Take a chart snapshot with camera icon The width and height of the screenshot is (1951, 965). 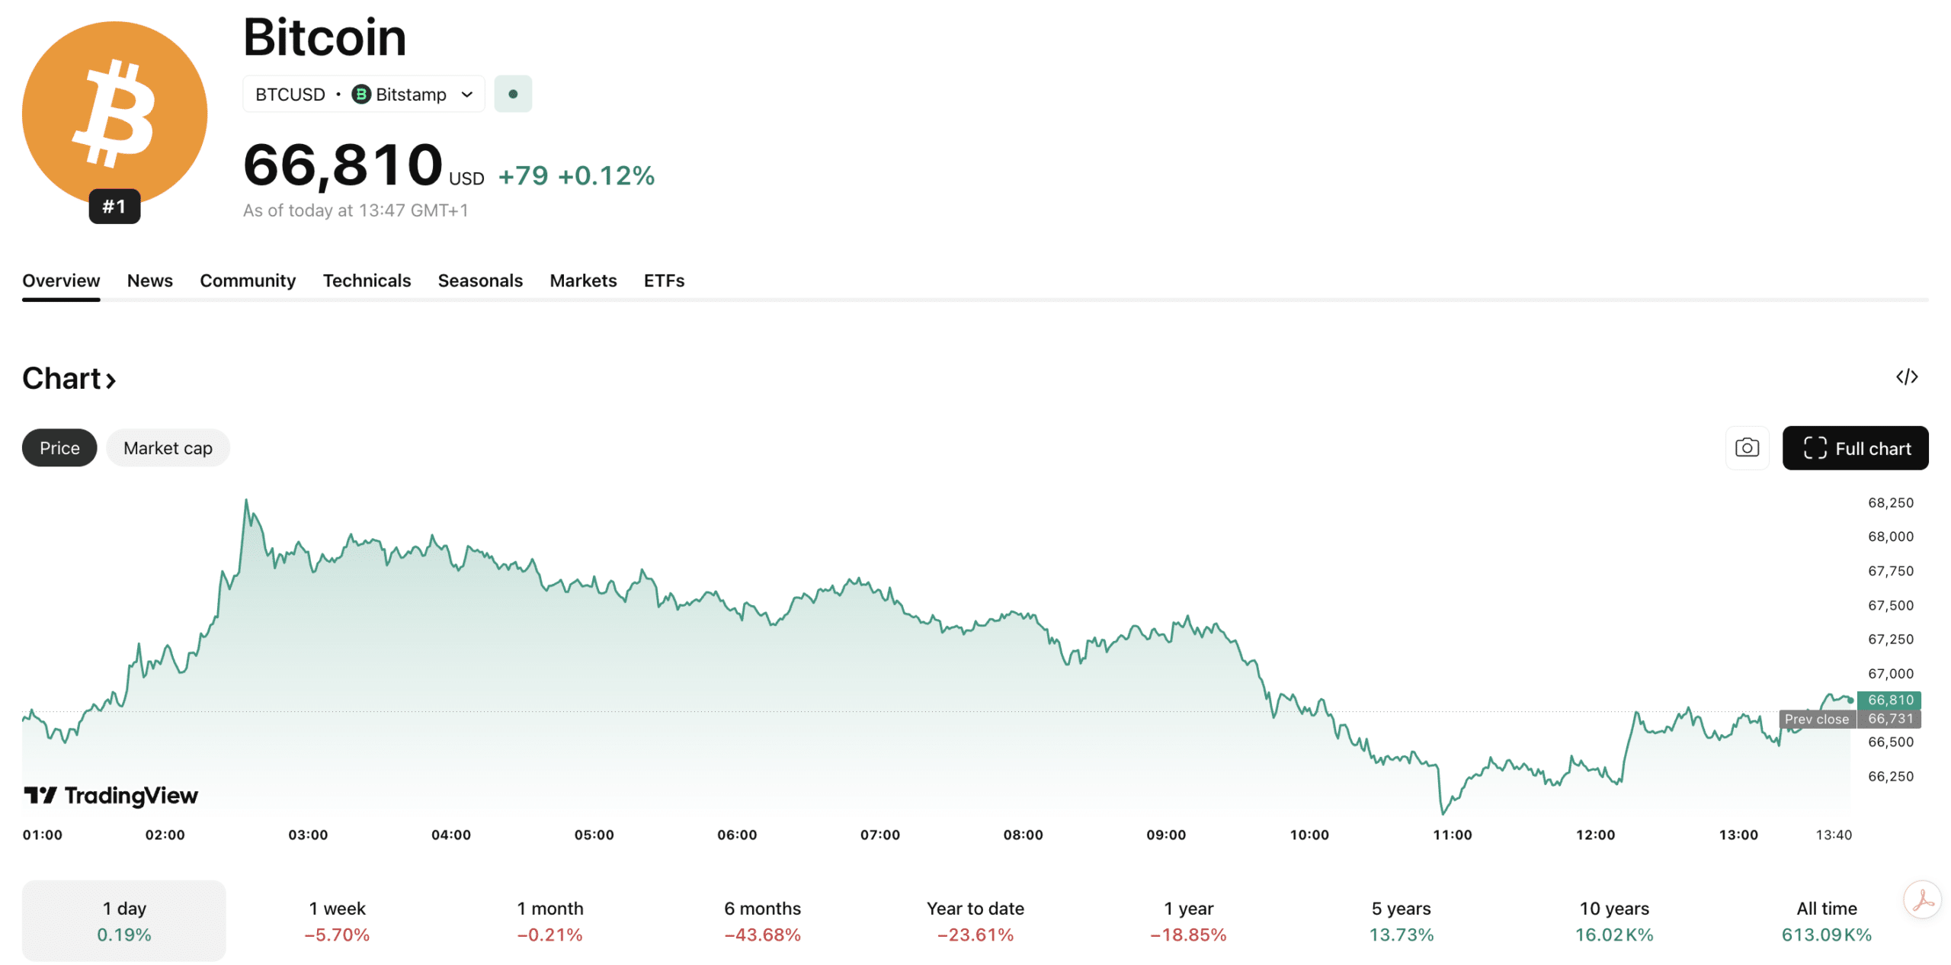click(x=1746, y=447)
